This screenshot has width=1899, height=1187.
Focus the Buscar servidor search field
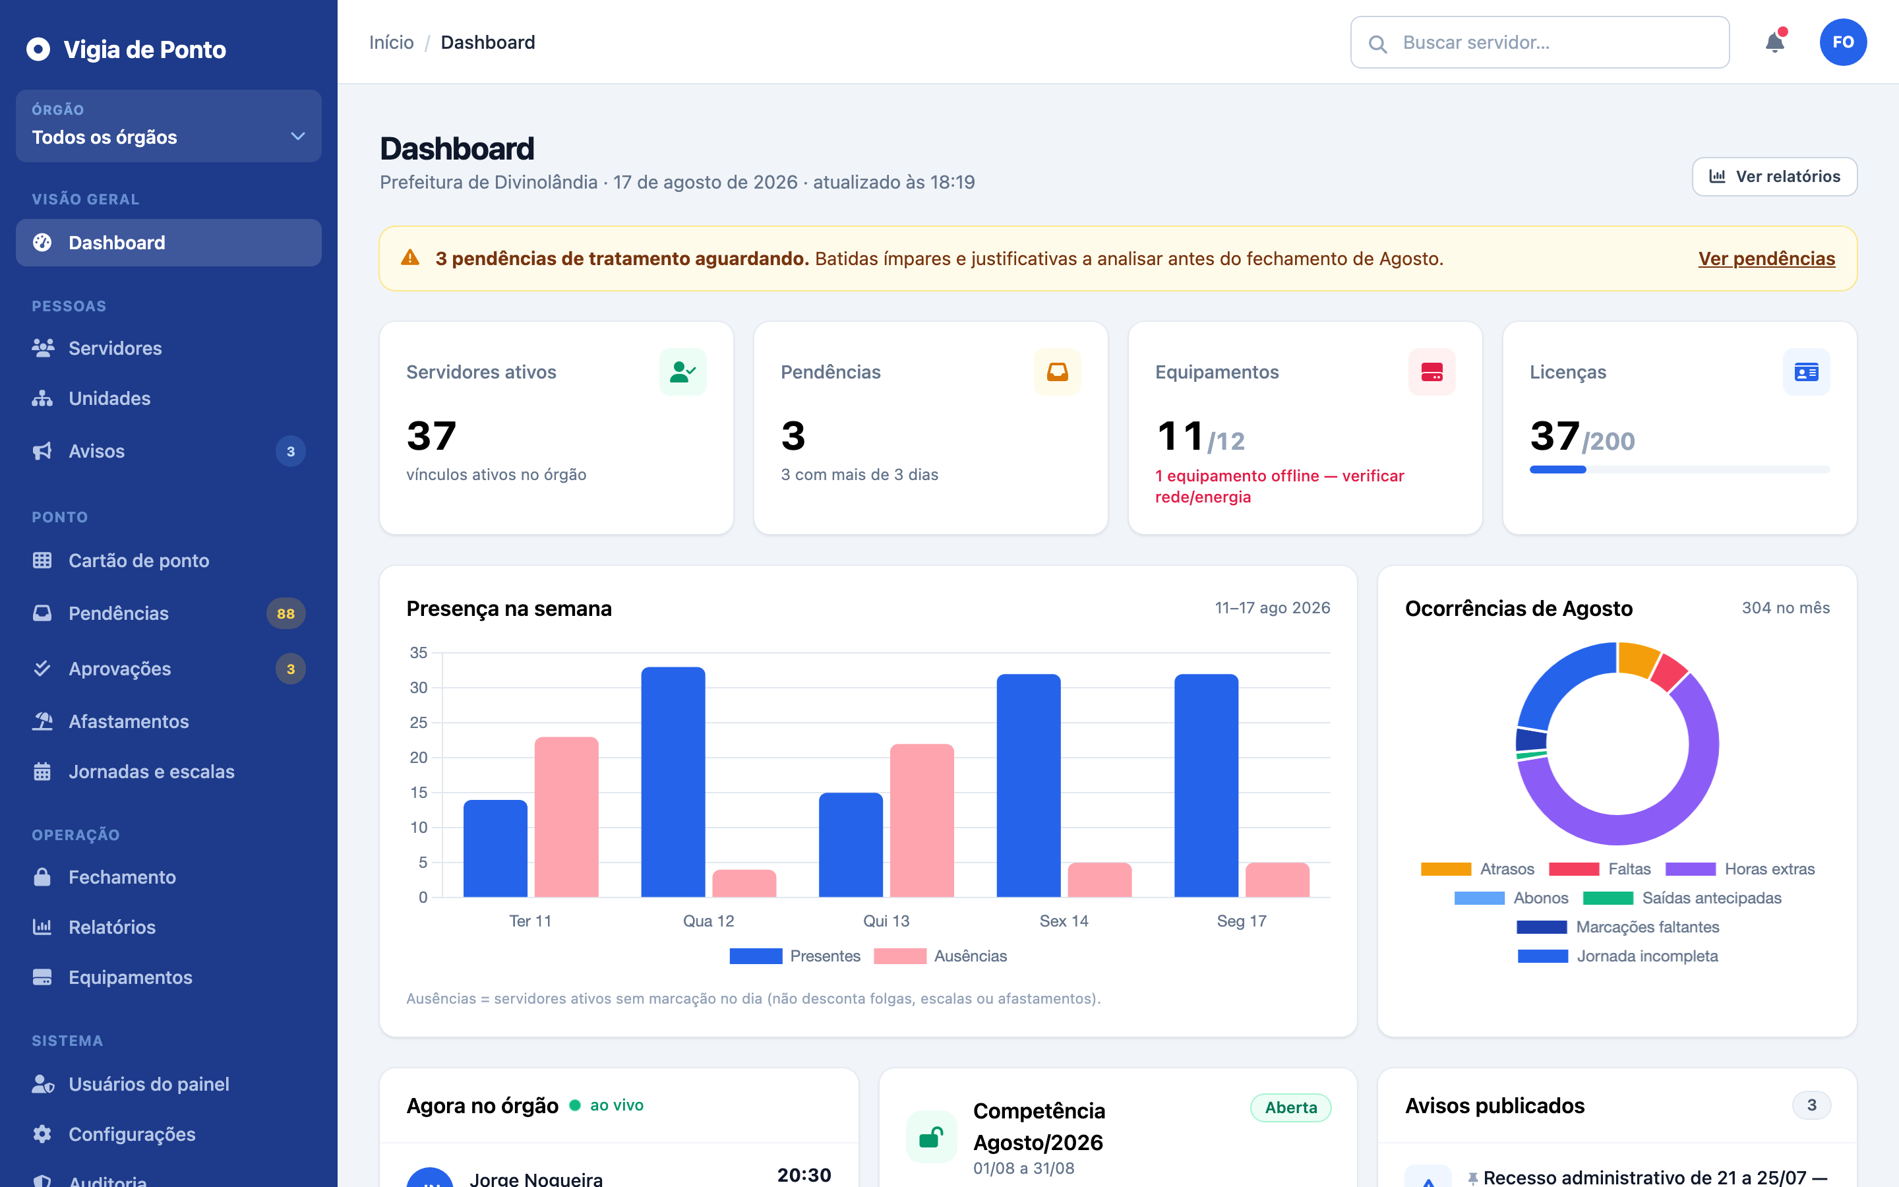click(x=1539, y=42)
